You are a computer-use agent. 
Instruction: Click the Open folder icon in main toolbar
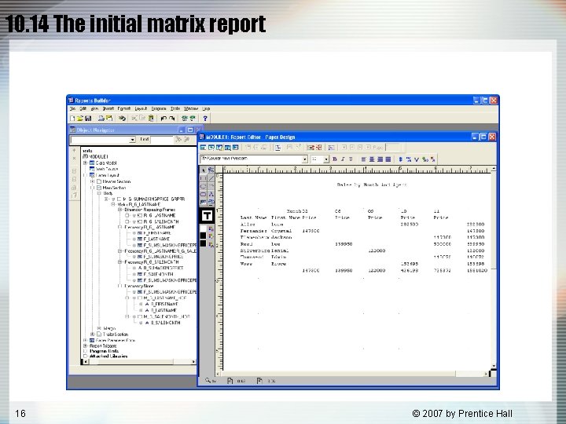(x=80, y=119)
